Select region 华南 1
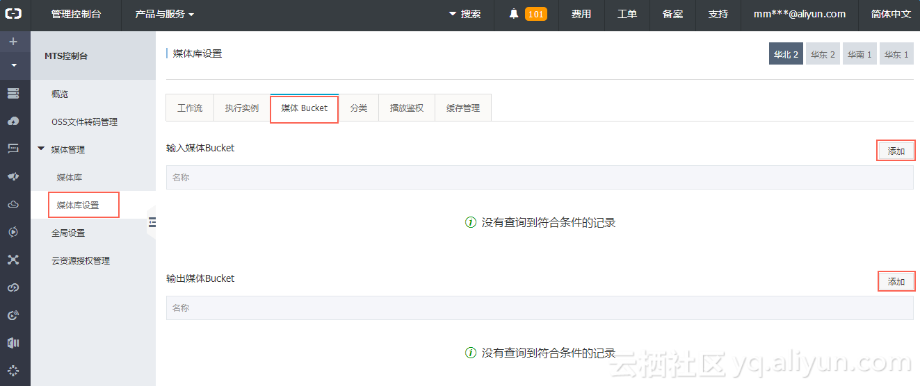Viewport: 920px width, 386px height. [x=860, y=54]
